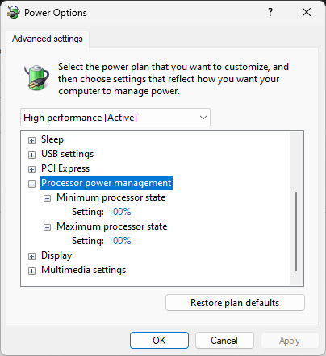Viewport: 326px width, 356px height.
Task: Click the Cancel button
Action: (x=224, y=341)
